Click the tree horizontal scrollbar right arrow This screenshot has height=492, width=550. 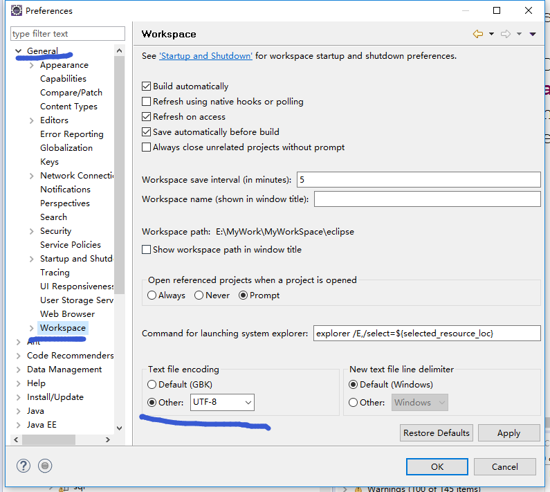[108, 439]
